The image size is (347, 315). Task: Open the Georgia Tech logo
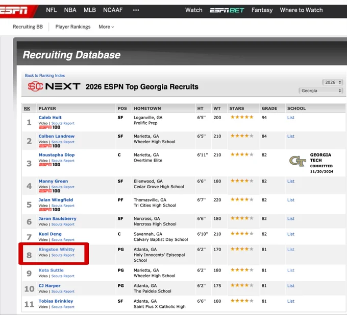tap(298, 161)
